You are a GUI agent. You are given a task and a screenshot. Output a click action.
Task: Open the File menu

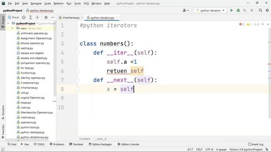point(10,3)
